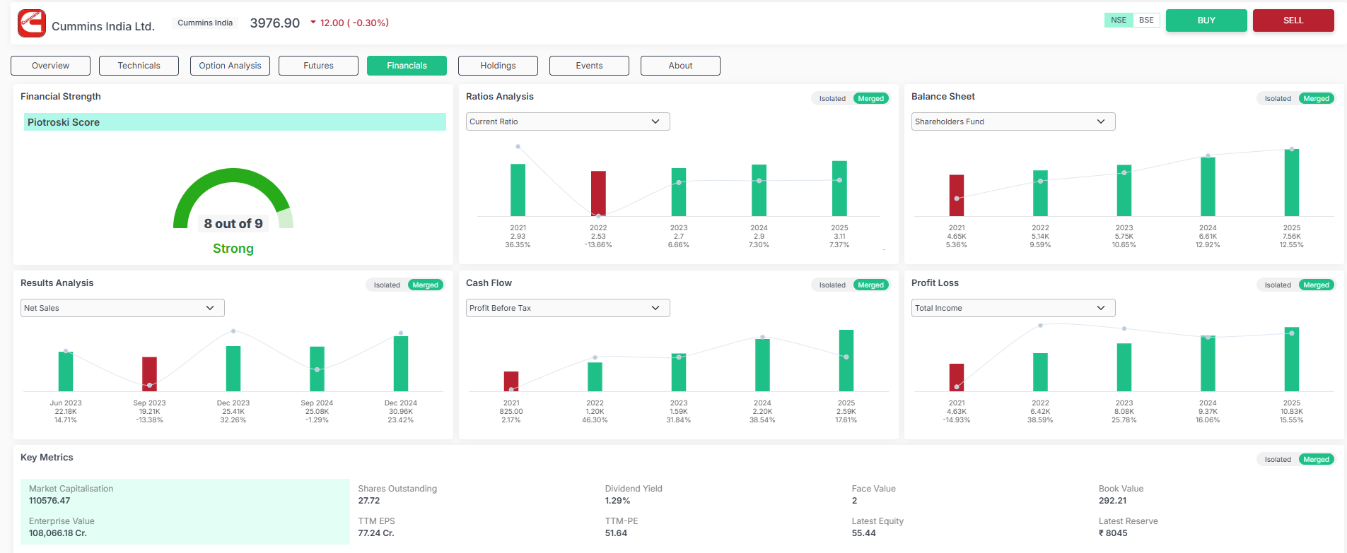Click the red Sep 2023 Net Sales bar
The image size is (1347, 553).
point(149,373)
